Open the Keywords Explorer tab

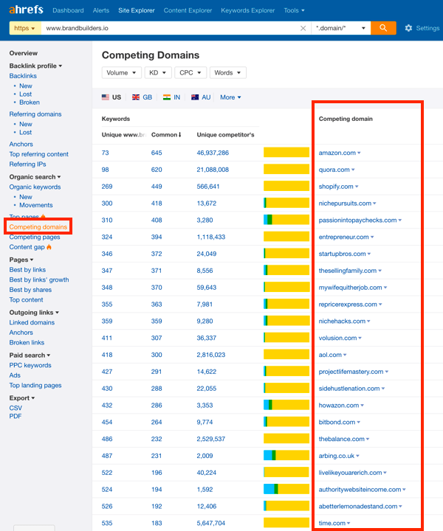[x=250, y=10]
